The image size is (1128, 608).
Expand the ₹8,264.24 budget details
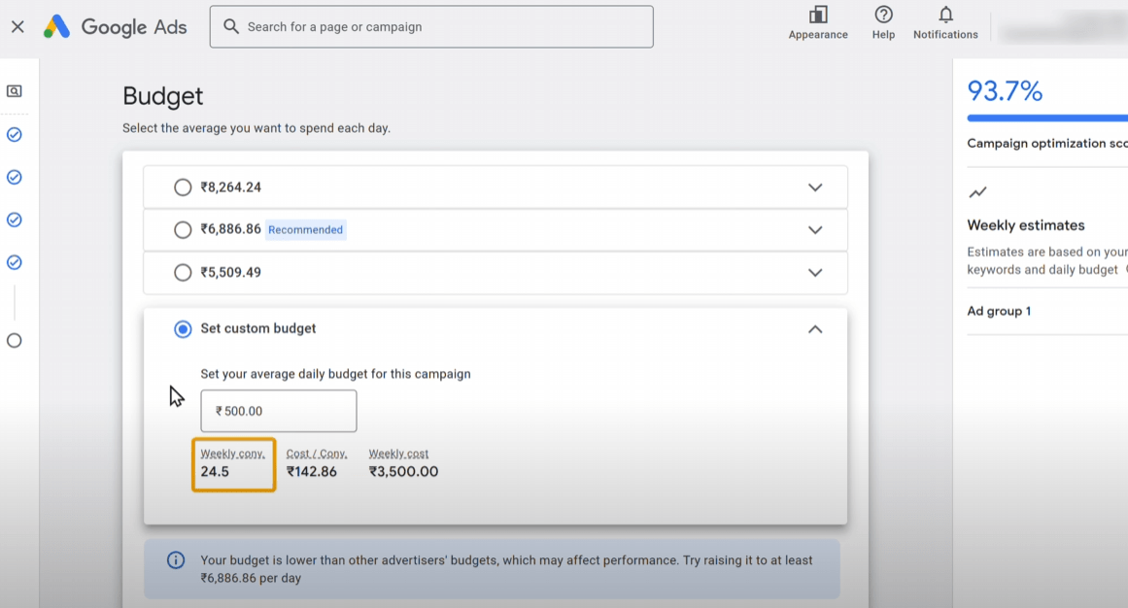[x=815, y=187]
